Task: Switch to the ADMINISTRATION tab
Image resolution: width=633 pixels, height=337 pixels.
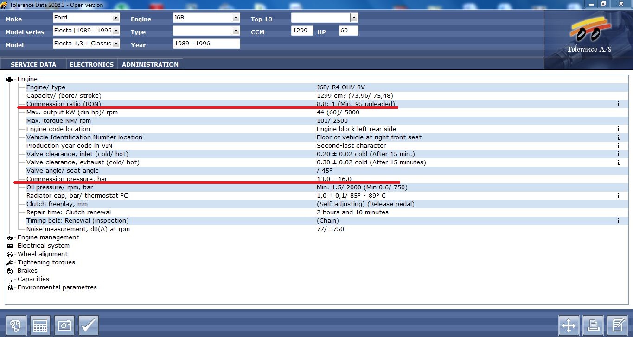Action: 150,64
